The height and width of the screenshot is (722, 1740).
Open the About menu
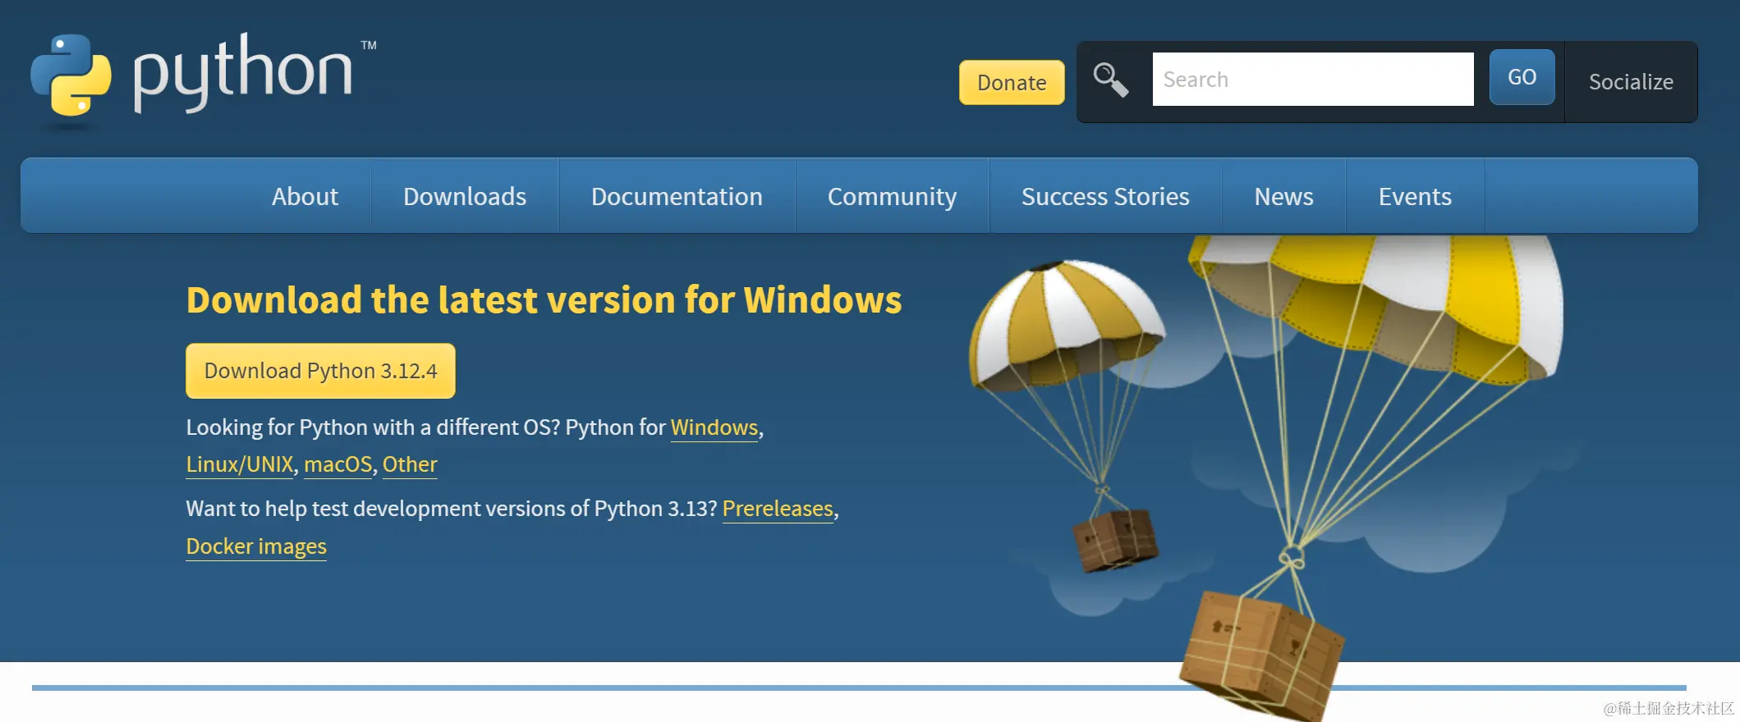click(305, 196)
